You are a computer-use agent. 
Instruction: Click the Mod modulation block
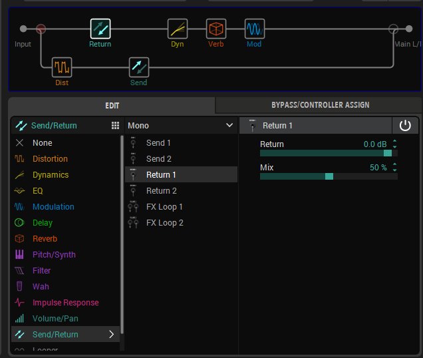[254, 29]
